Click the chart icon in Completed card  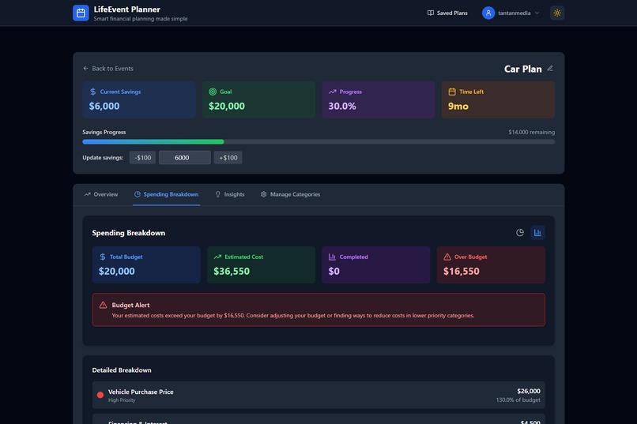click(332, 257)
